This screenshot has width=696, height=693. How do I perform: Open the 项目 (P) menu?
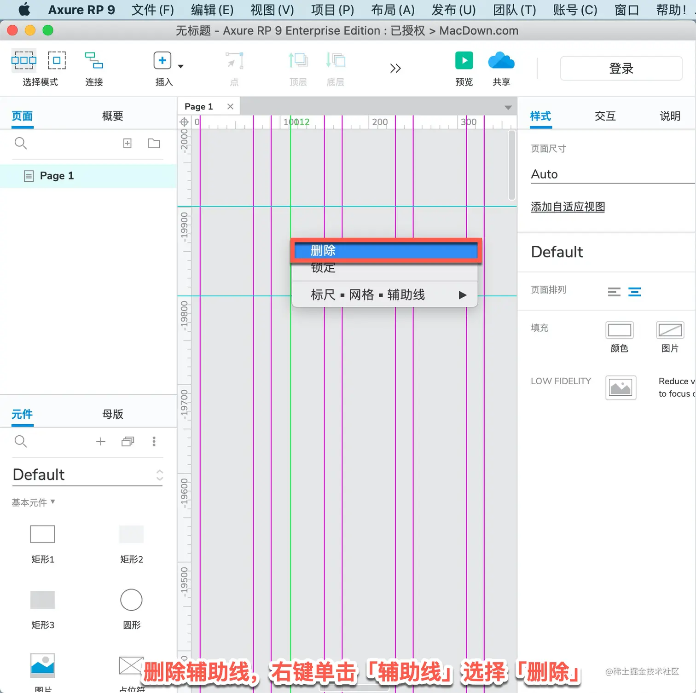(332, 10)
